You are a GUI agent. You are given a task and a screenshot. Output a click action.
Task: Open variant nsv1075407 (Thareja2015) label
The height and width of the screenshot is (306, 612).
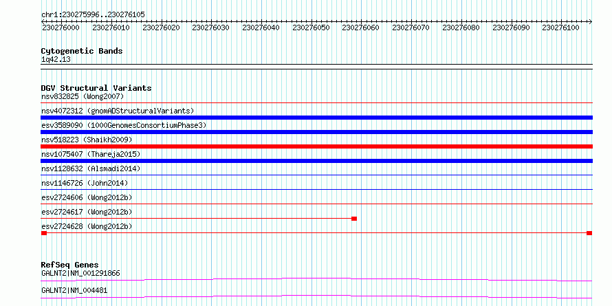(91, 154)
